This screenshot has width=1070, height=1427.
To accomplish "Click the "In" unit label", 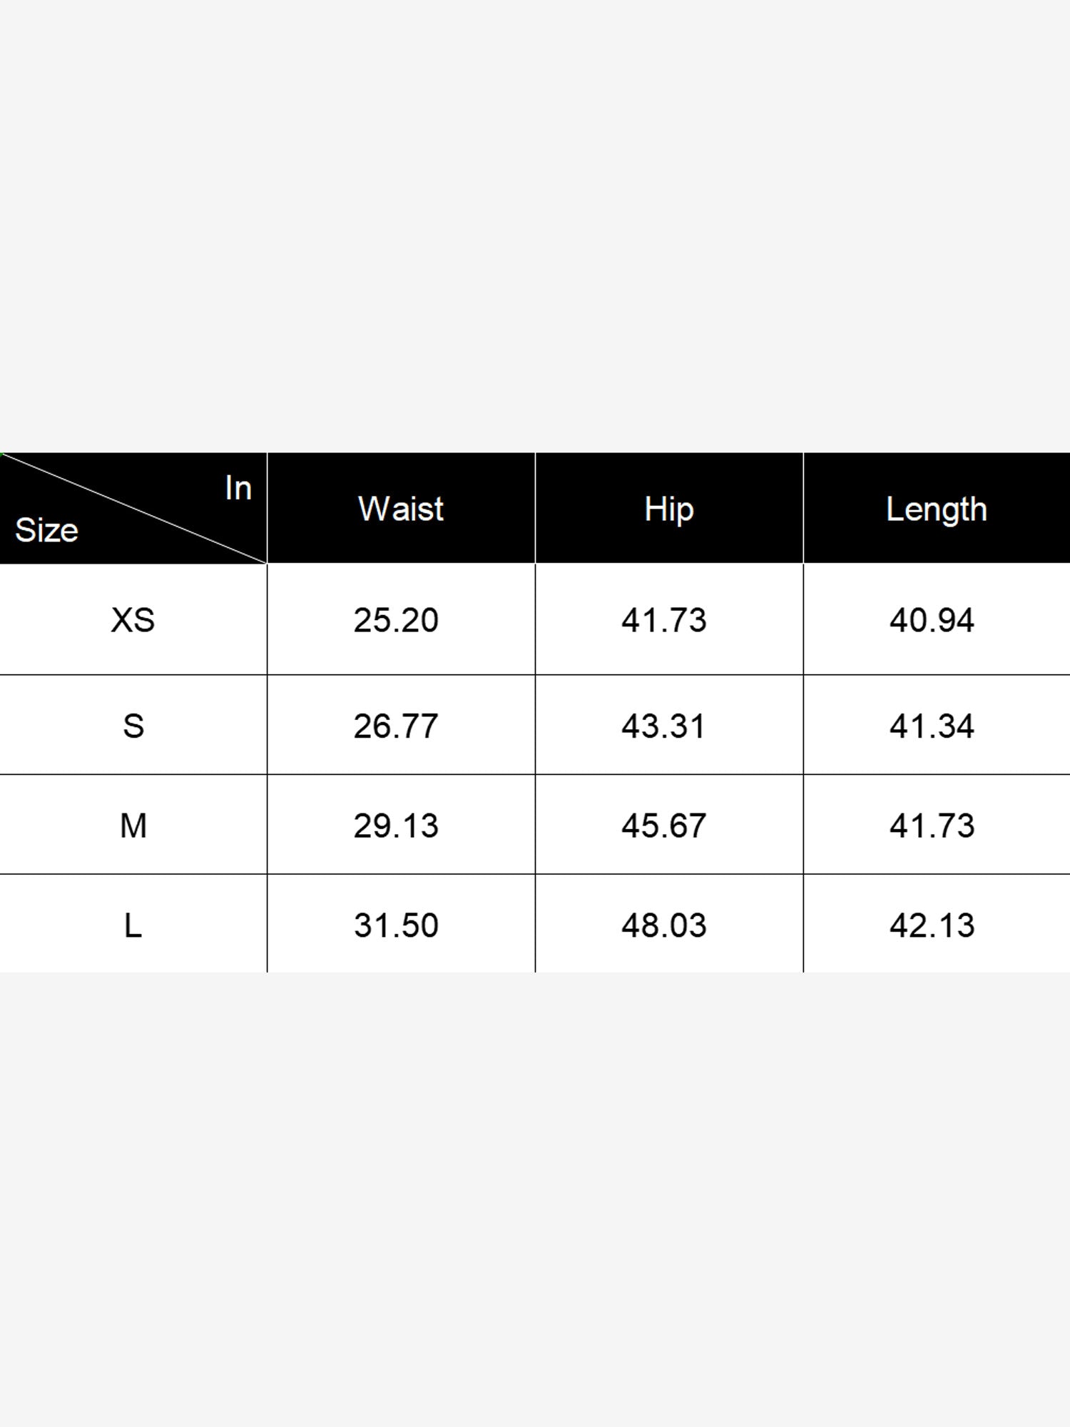I will point(238,488).
